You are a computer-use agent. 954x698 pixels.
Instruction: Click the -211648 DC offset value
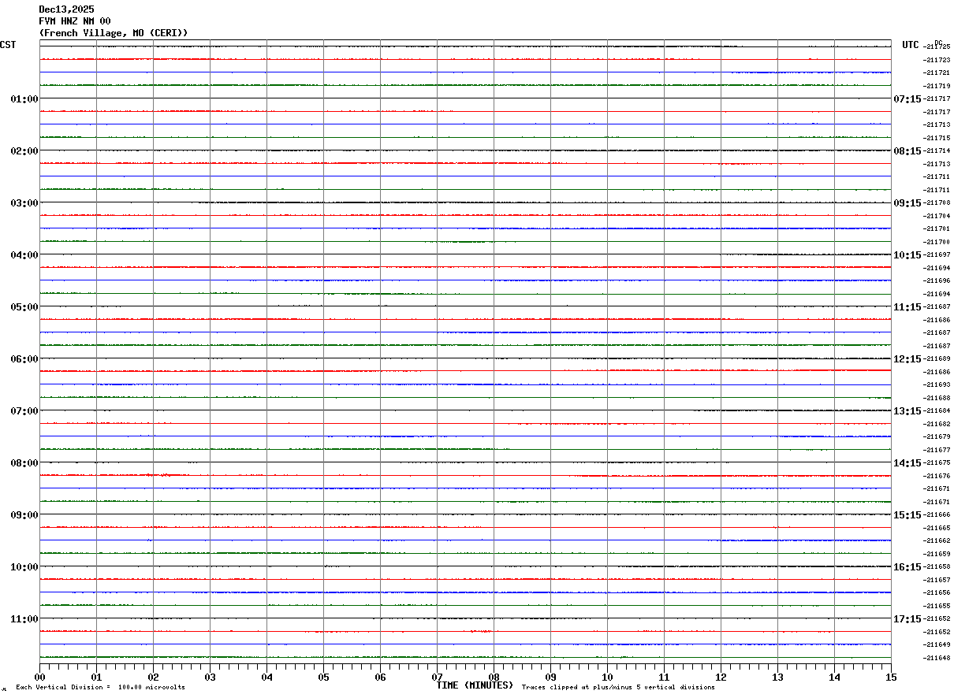coord(937,658)
